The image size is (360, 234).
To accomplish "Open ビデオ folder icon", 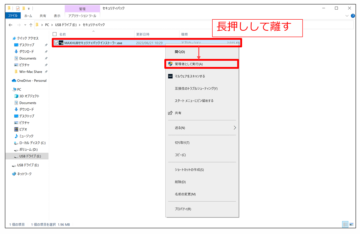I will (x=17, y=130).
